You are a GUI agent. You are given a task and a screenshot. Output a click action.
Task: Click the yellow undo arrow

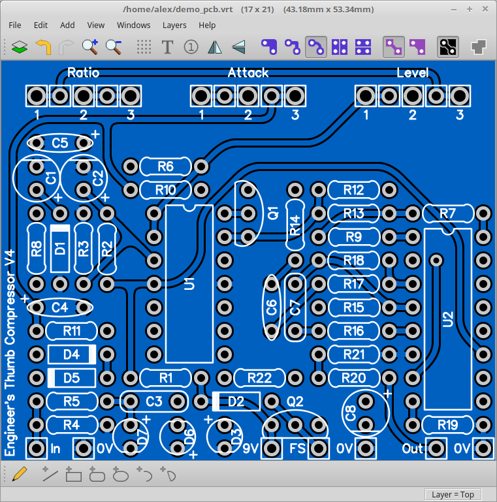tap(43, 47)
